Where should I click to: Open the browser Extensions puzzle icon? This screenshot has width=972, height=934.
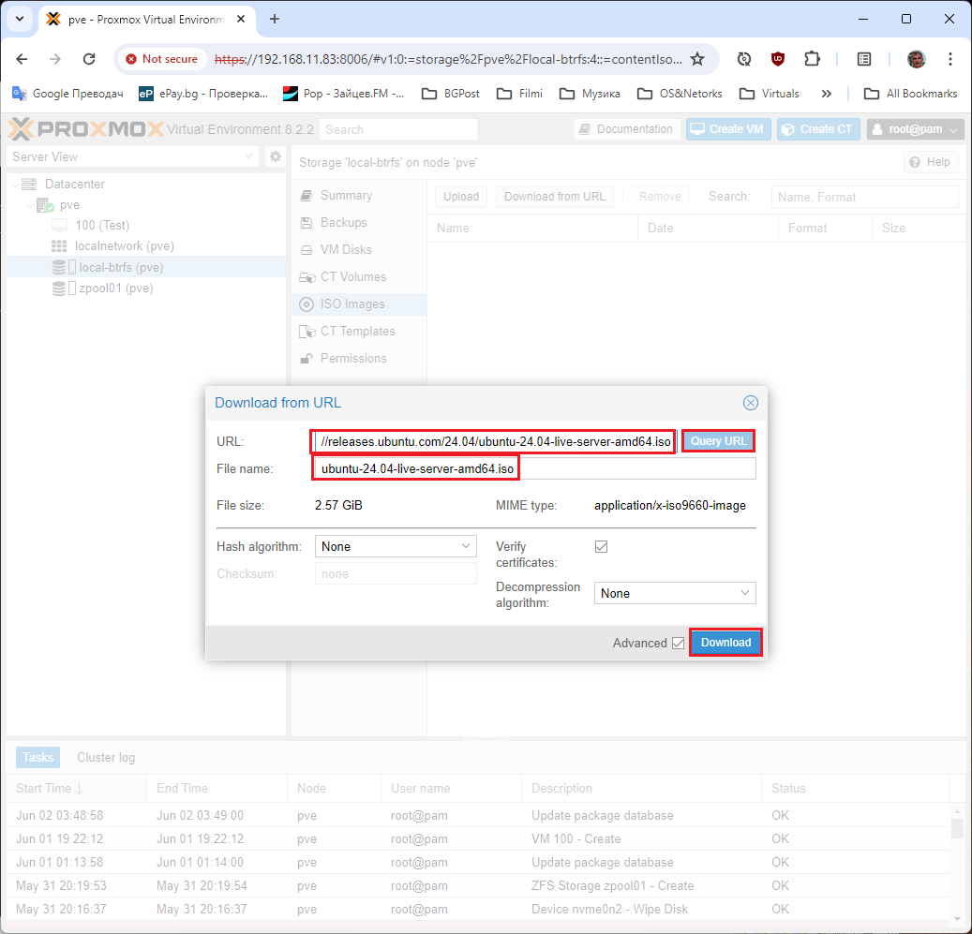pyautogui.click(x=812, y=59)
